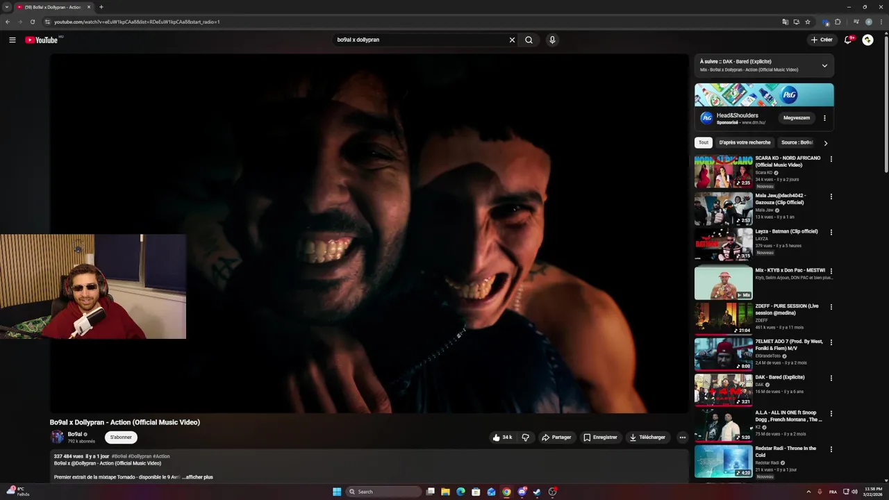The width and height of the screenshot is (889, 500).
Task: Click the Créer button
Action: 822,40
